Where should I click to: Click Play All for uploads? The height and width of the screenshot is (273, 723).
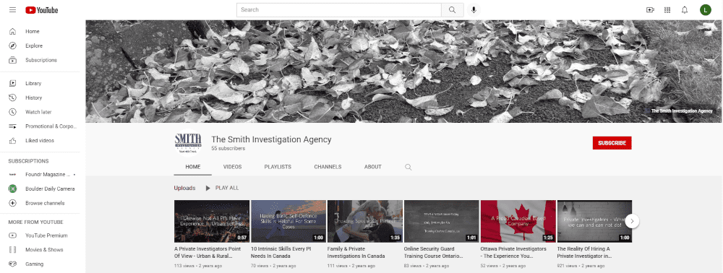tap(222, 188)
